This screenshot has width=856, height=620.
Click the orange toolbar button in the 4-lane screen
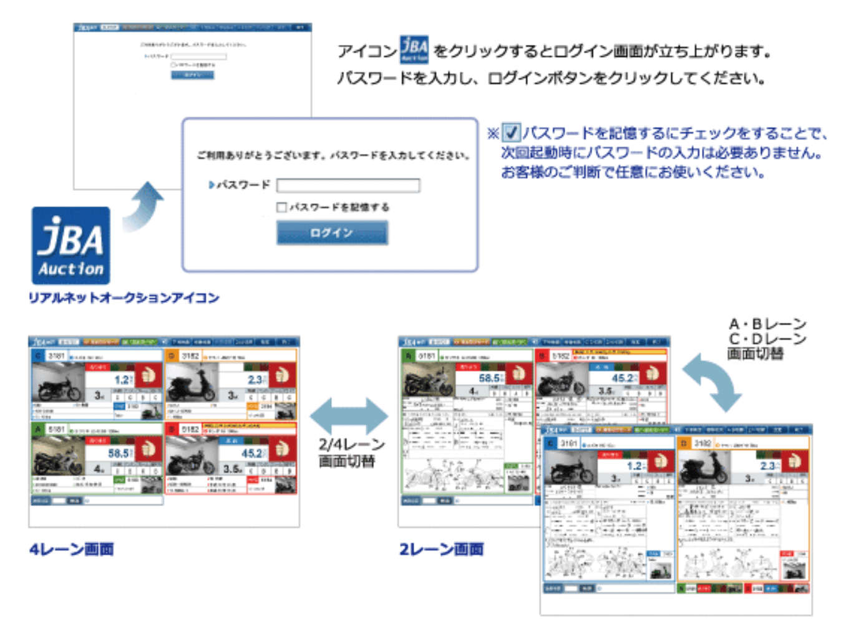[100, 342]
